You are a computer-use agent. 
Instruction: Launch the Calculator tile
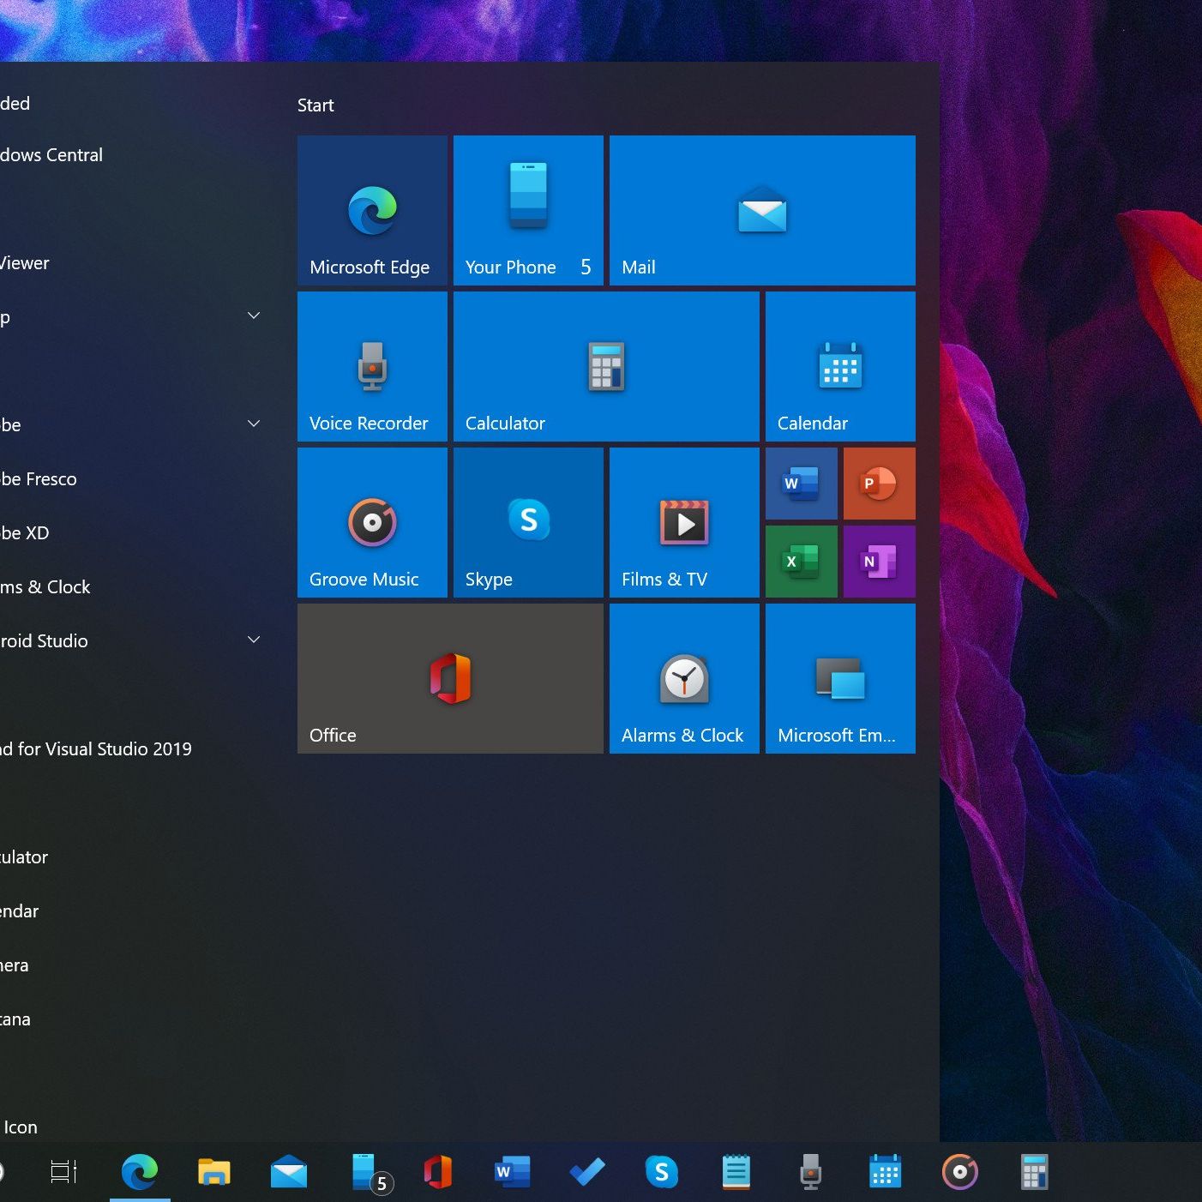[606, 366]
